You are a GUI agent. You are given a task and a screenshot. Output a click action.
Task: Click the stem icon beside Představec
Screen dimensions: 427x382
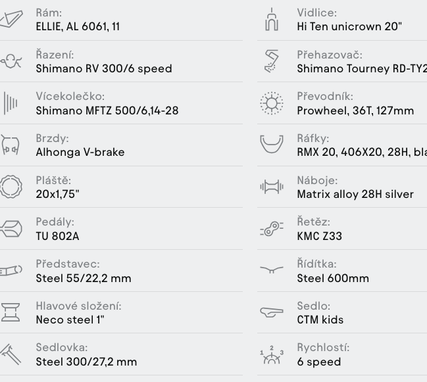pyautogui.click(x=11, y=271)
